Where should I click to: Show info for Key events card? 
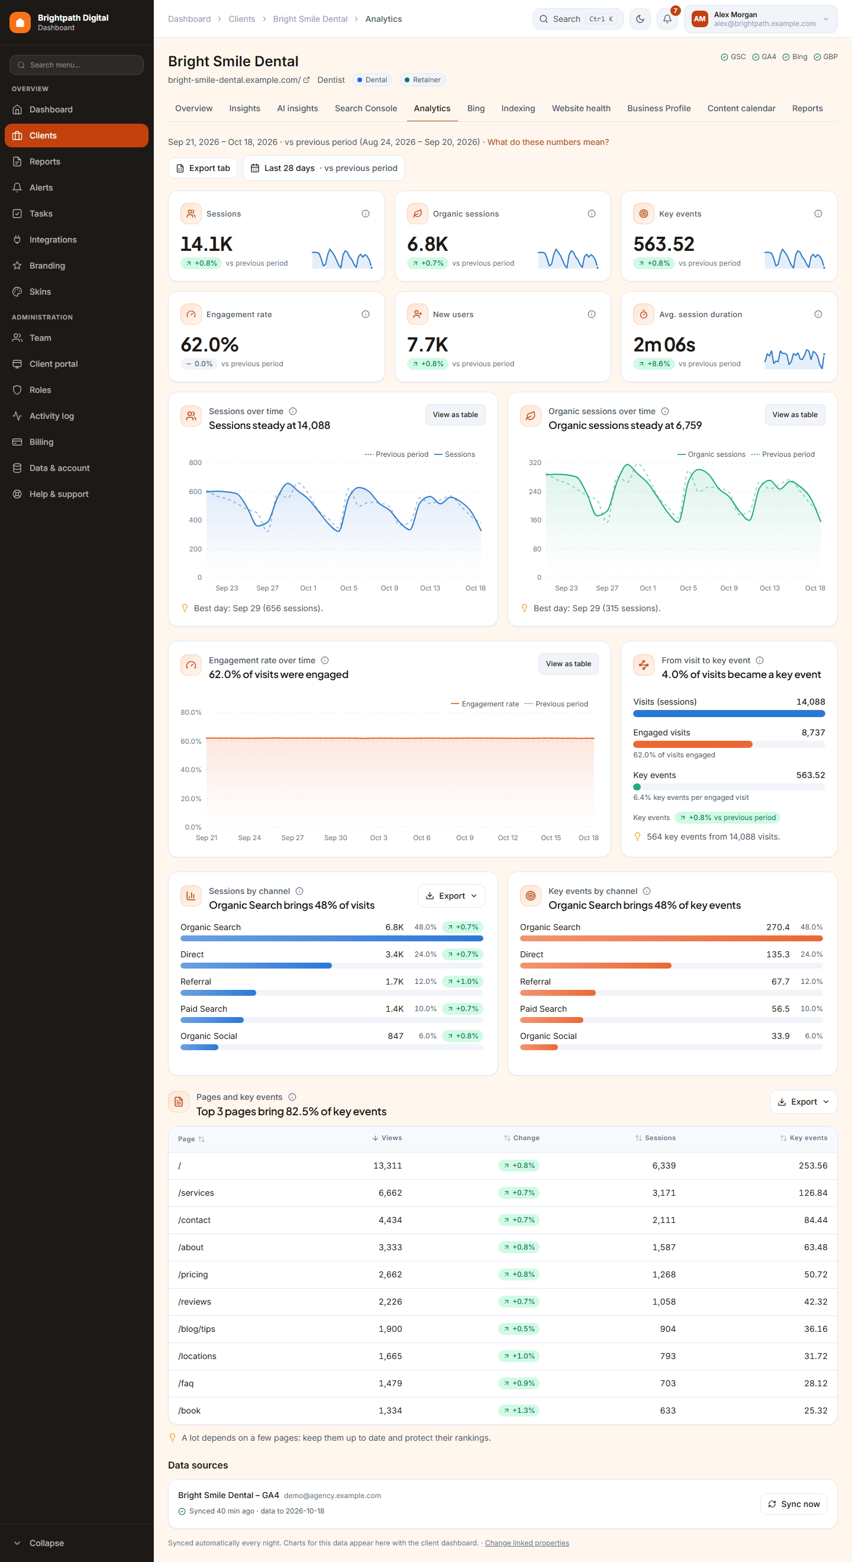(818, 214)
